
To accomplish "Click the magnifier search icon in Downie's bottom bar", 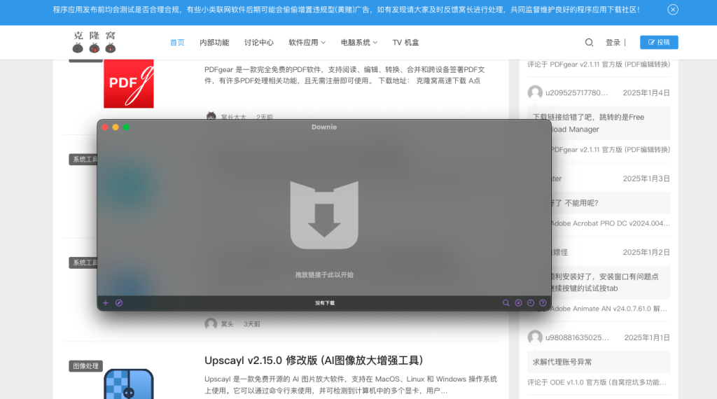I will tap(506, 303).
